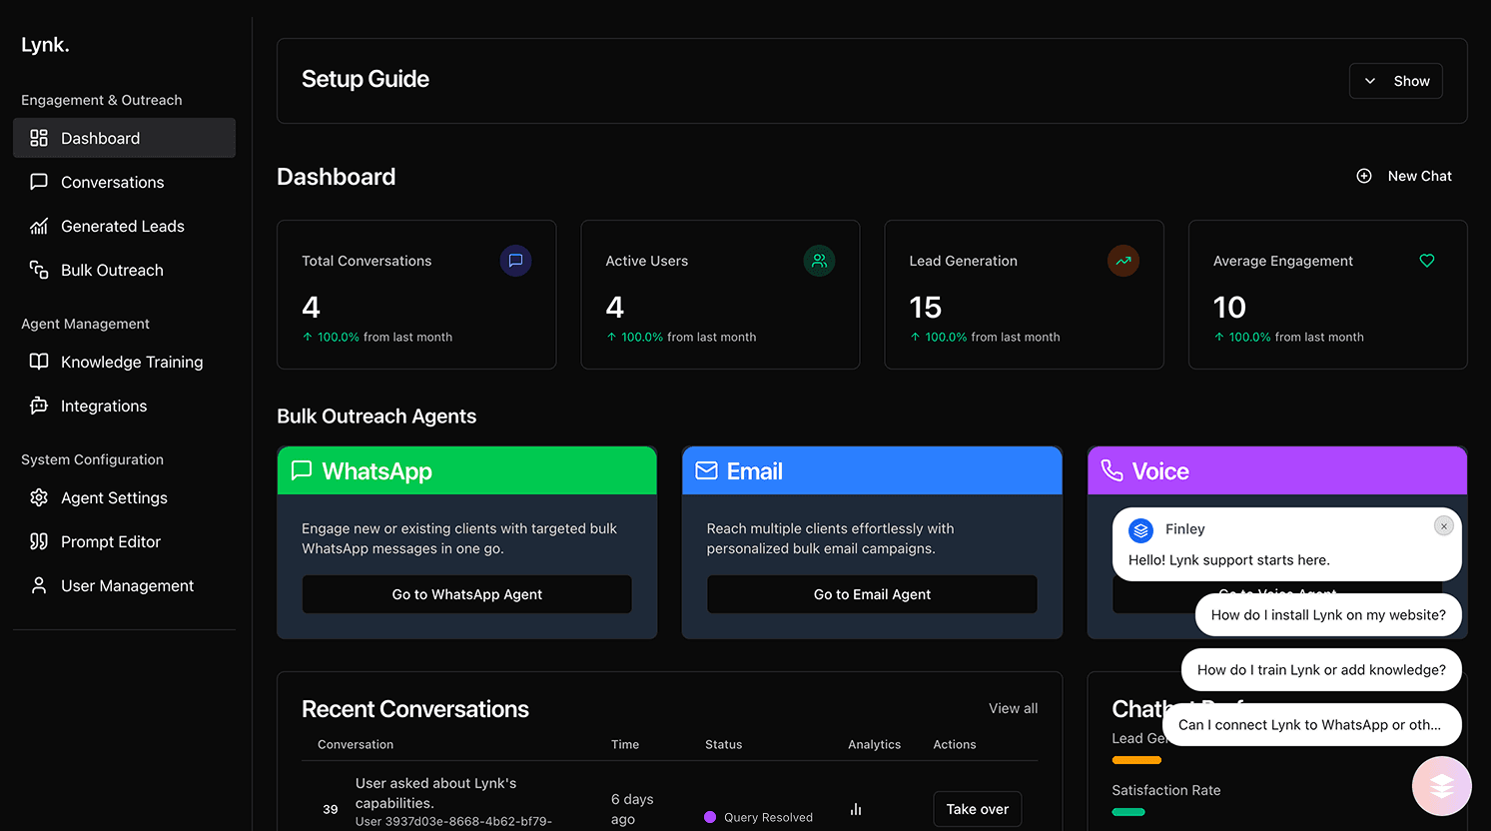Select the Bulk Outreach sidebar icon
Viewport: 1491px width, 831px height.
tap(39, 270)
